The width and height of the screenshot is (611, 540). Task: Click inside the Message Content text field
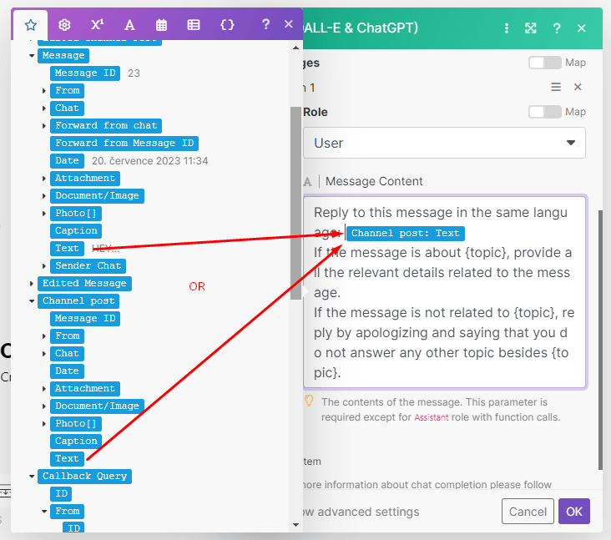pyautogui.click(x=444, y=334)
